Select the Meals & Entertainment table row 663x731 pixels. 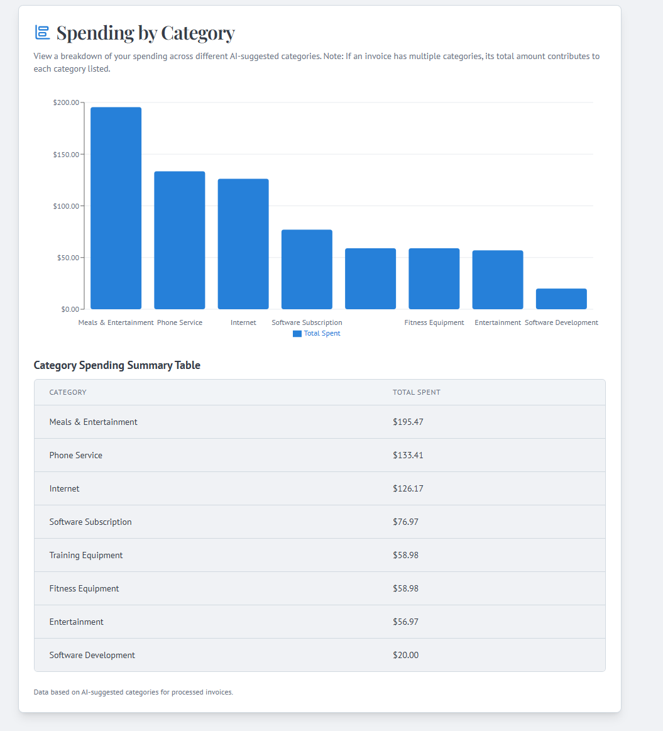[x=320, y=422]
